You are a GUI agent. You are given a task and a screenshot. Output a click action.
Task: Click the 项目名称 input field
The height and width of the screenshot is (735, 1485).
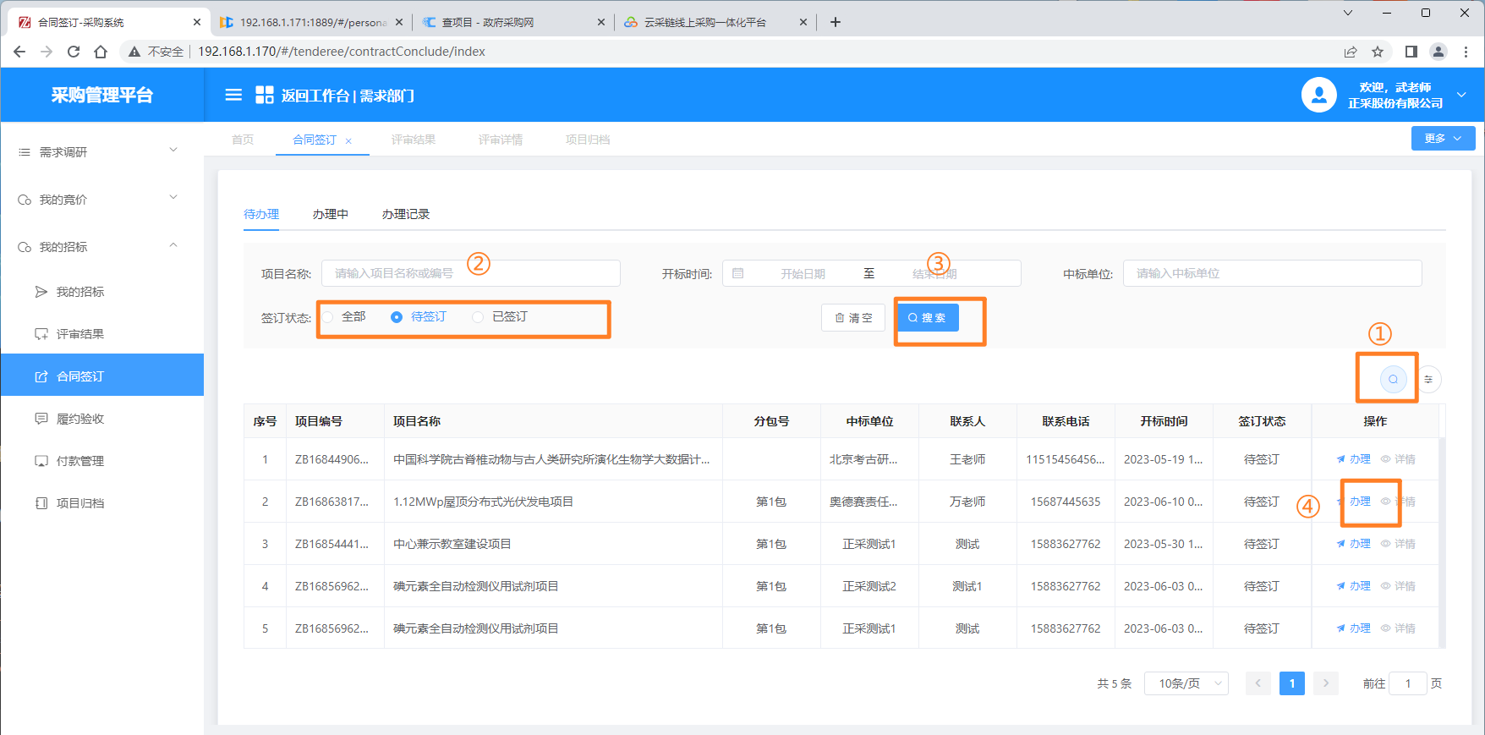click(x=470, y=273)
